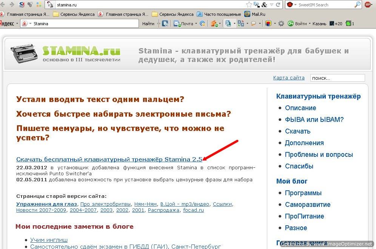This screenshot has width=376, height=249.
Task: Open the orange wallet with key icon
Action: click(214, 23)
